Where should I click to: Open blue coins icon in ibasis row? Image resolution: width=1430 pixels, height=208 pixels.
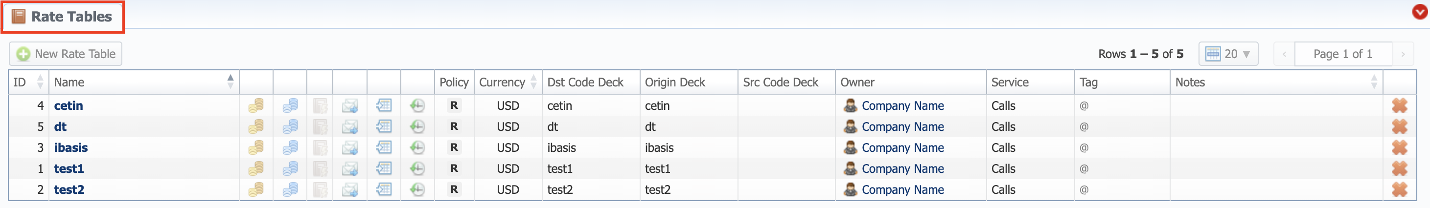click(290, 147)
